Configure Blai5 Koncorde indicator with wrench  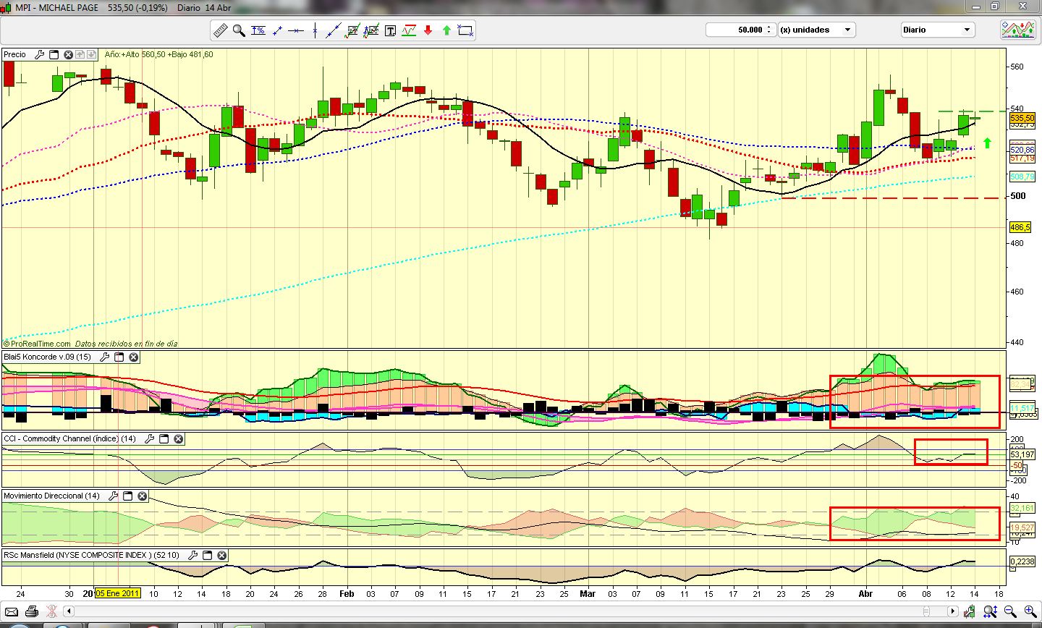pos(105,357)
